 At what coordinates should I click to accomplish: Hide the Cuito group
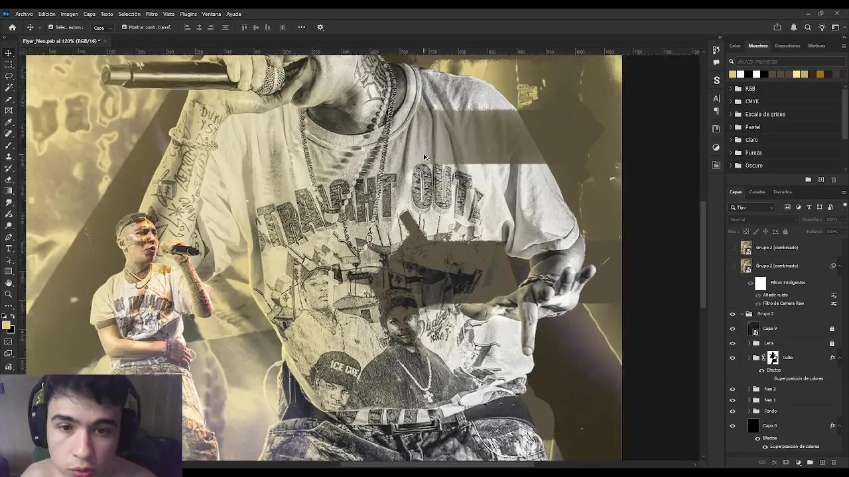(732, 358)
